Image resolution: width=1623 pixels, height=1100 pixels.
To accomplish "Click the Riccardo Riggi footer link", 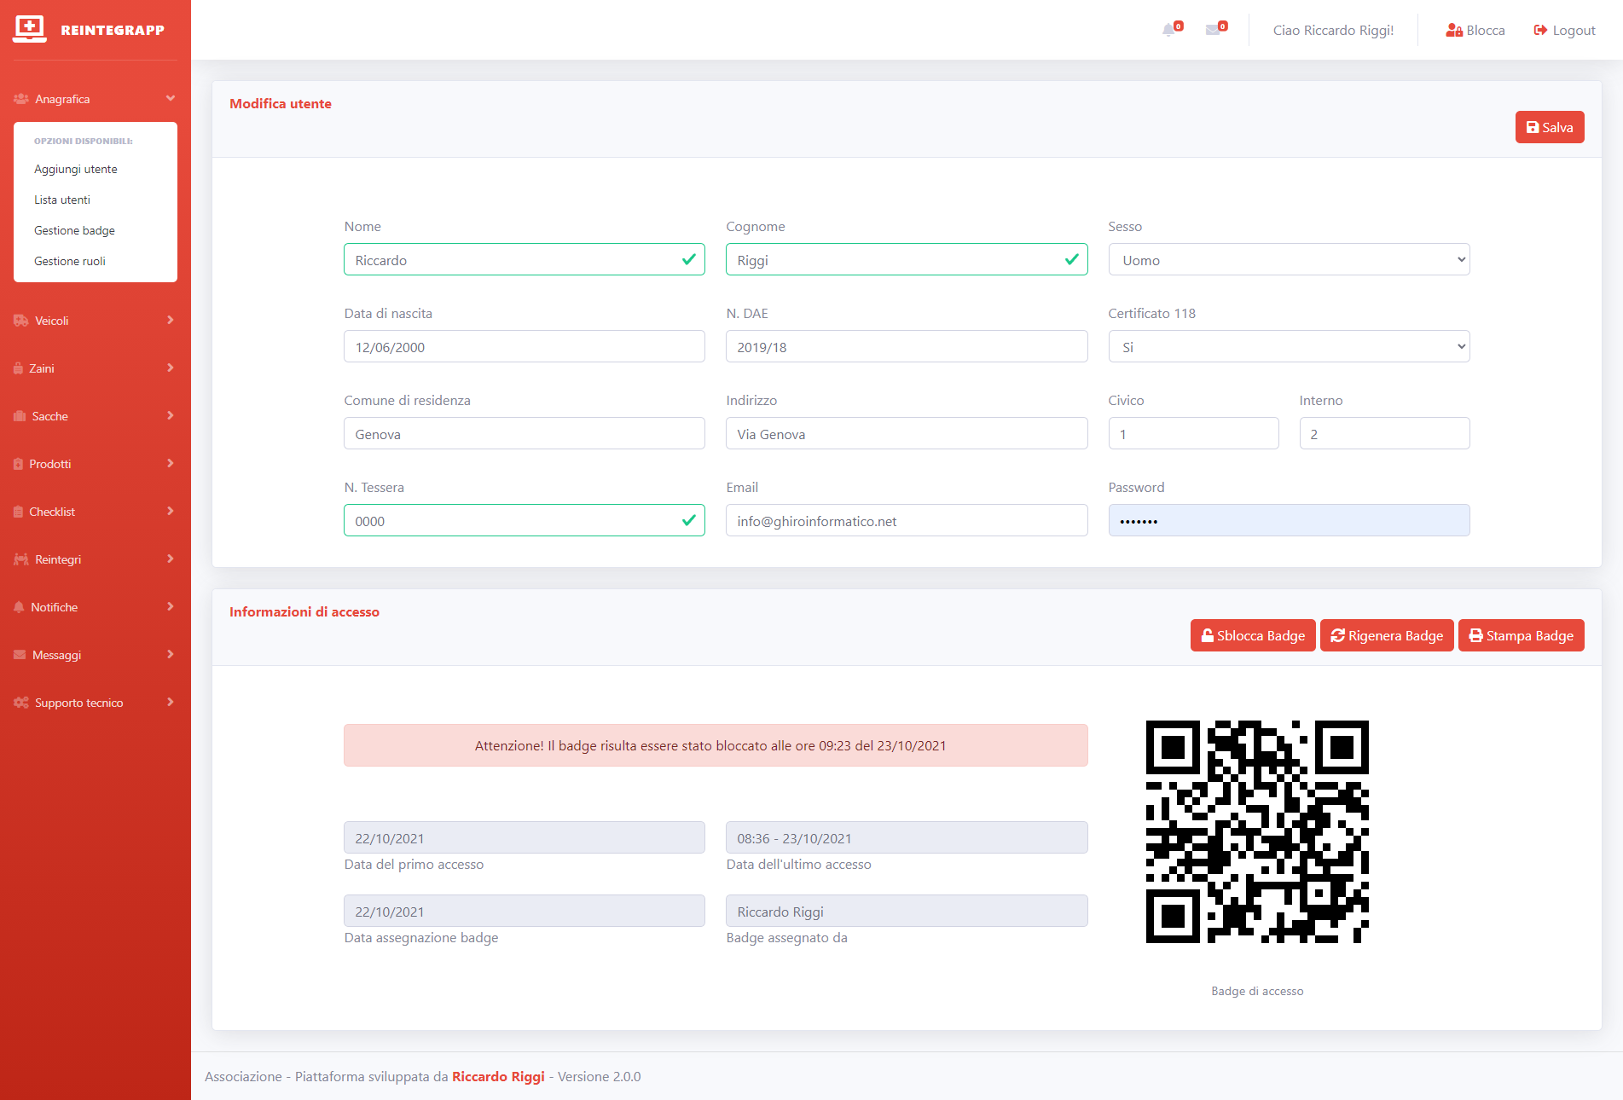I will pos(498,1076).
